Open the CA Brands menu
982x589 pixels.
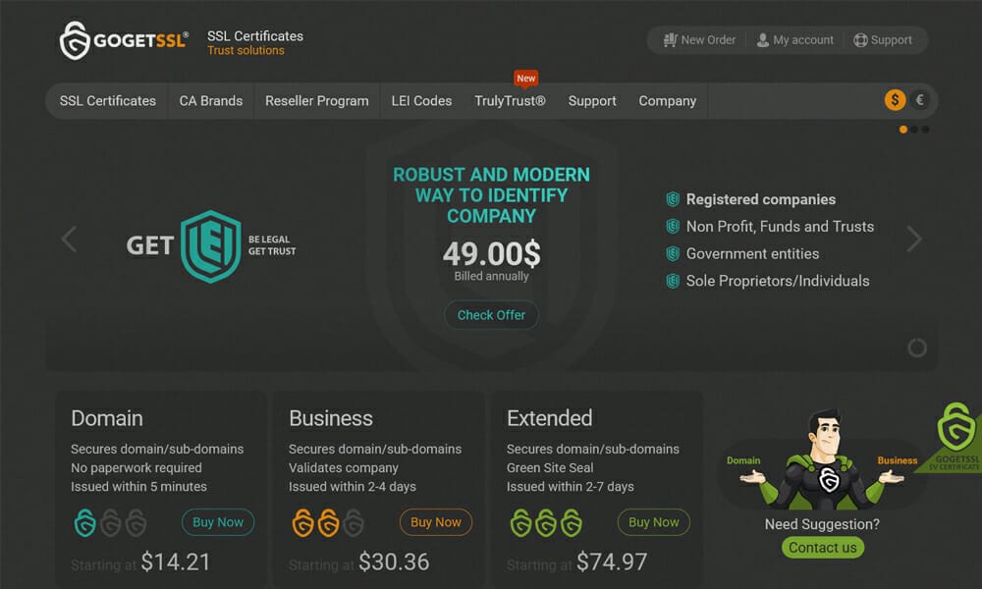[x=211, y=101]
